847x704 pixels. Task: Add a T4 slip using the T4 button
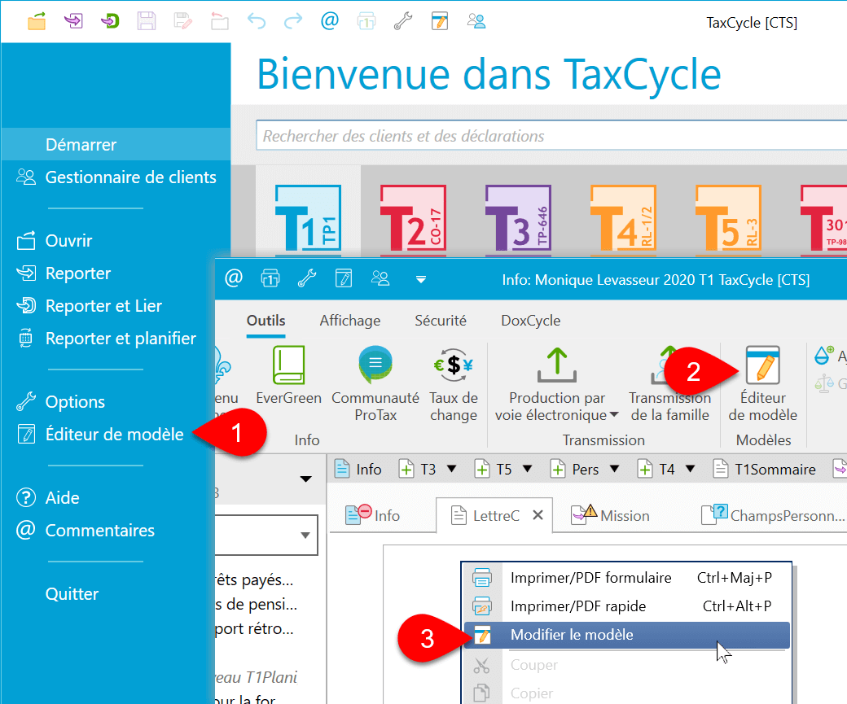(656, 469)
